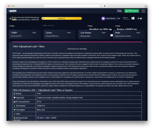Click the Бонус +500% banner text
The width and height of the screenshot is (154, 130).
pos(127,29)
